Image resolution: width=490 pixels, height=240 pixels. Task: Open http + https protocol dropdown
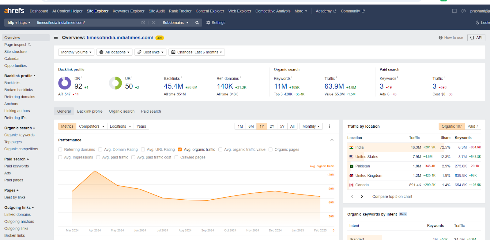click(19, 23)
